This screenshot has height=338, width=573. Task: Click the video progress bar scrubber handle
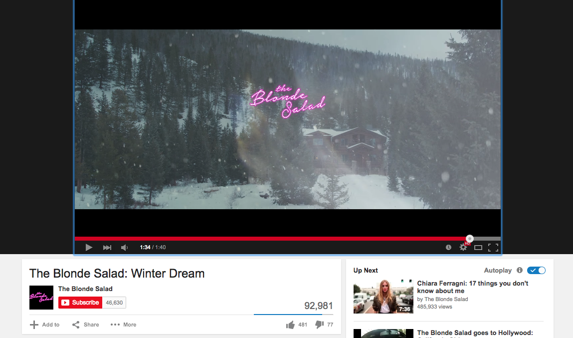click(470, 239)
